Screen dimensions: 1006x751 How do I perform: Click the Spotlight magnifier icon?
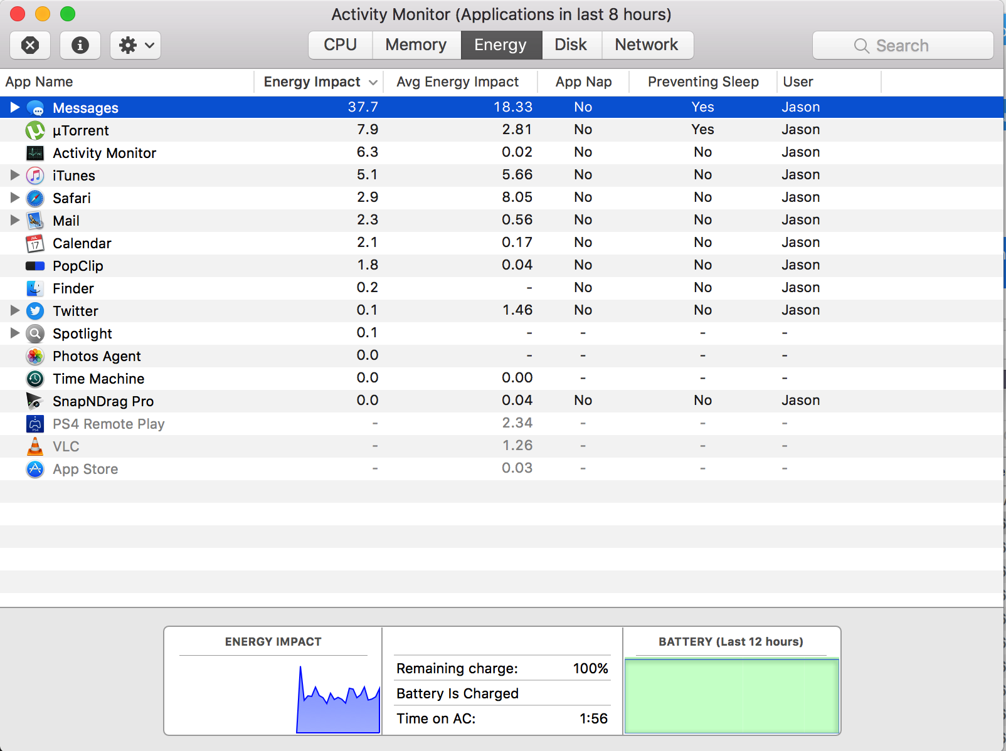35,333
